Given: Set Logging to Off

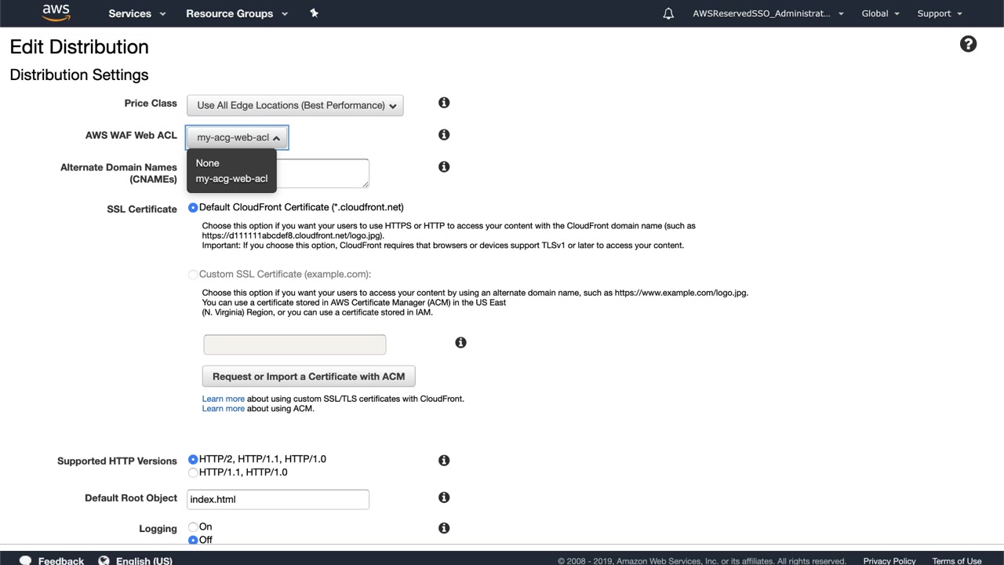Looking at the screenshot, I should point(193,540).
